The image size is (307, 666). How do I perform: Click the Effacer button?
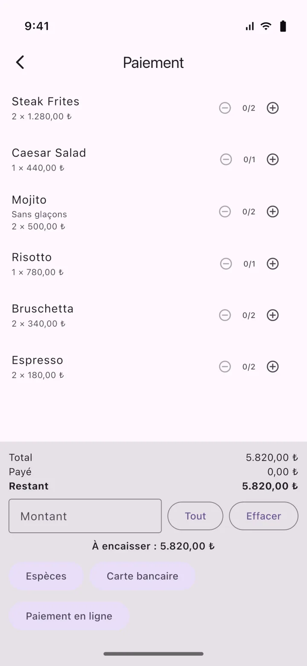click(x=264, y=516)
